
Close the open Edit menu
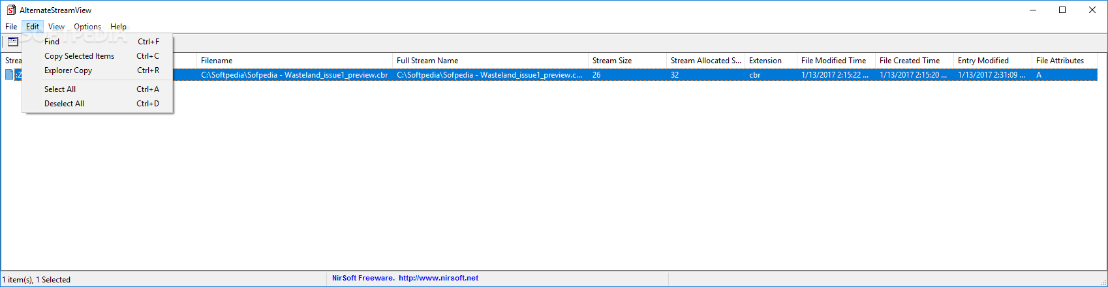coord(33,27)
